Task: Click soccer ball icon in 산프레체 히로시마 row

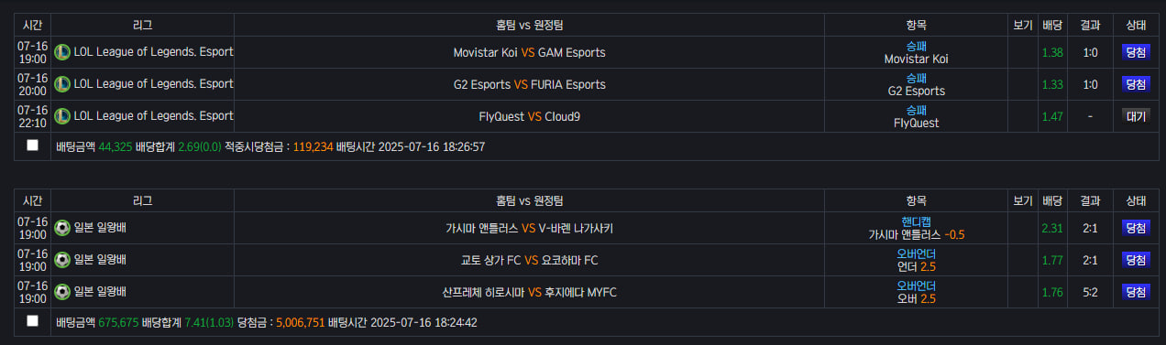Action: [x=62, y=292]
